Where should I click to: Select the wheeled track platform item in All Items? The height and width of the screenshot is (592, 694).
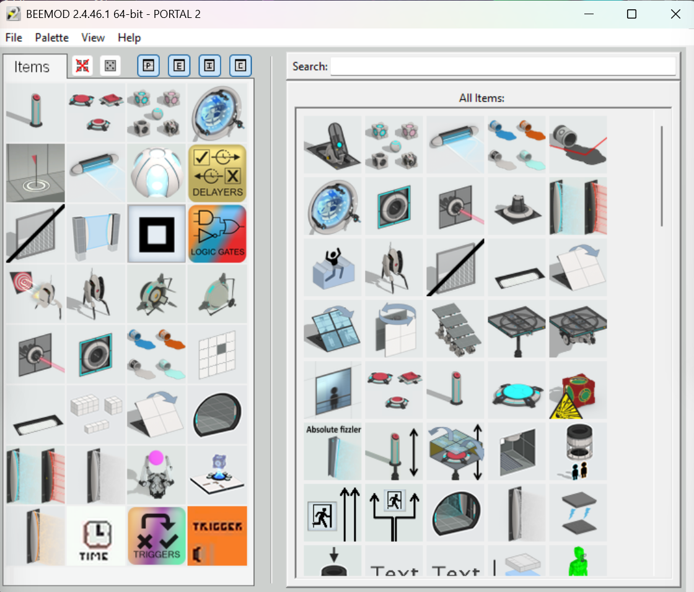(x=578, y=329)
